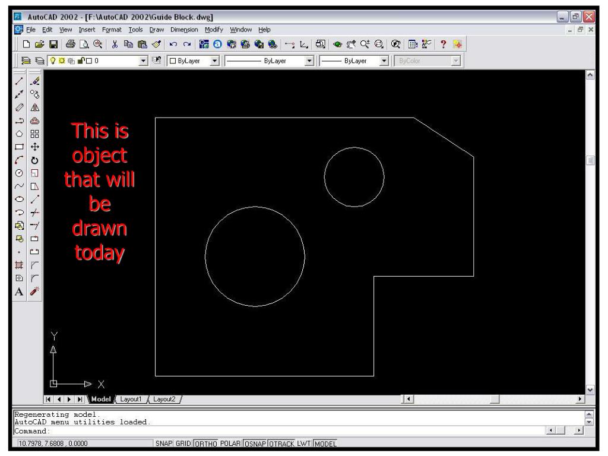Open the File menu
608x456 pixels.
(x=31, y=30)
